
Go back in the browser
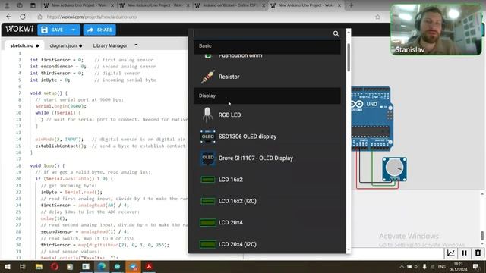click(8, 17)
